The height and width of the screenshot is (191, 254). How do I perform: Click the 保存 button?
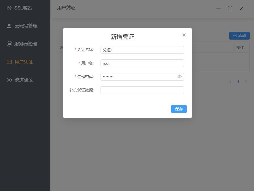tap(179, 109)
